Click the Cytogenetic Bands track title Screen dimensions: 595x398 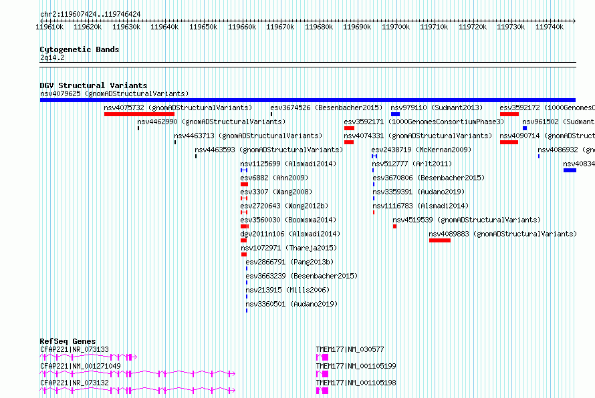coord(80,49)
